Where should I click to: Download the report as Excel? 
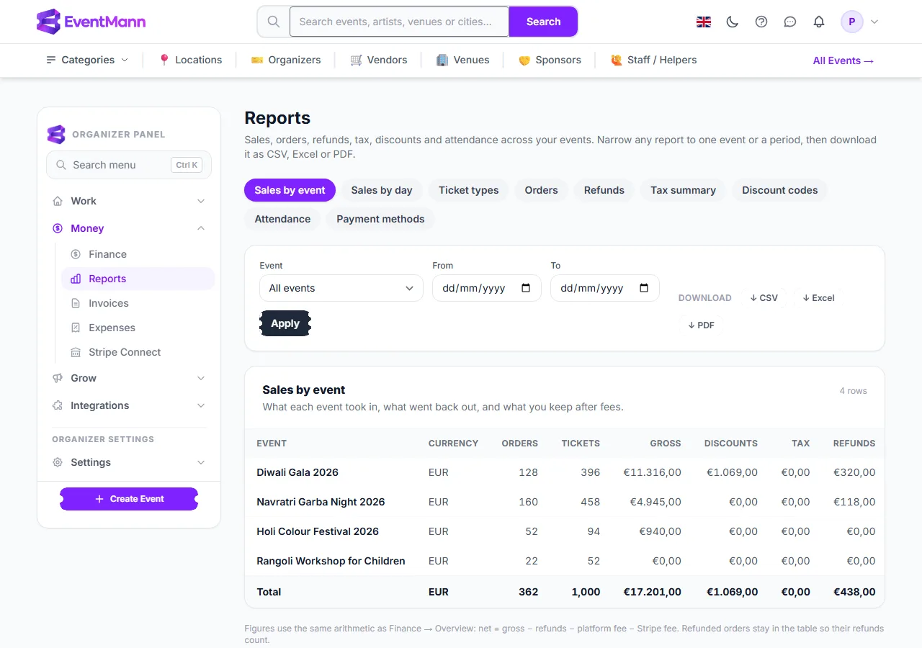tap(818, 297)
